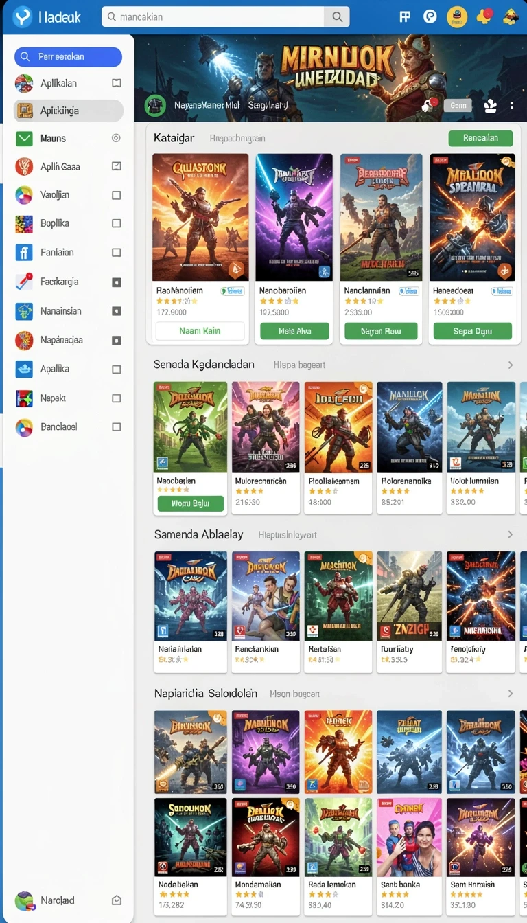527x923 pixels.
Task: Click the Napekt colorful icon
Action: 24,398
